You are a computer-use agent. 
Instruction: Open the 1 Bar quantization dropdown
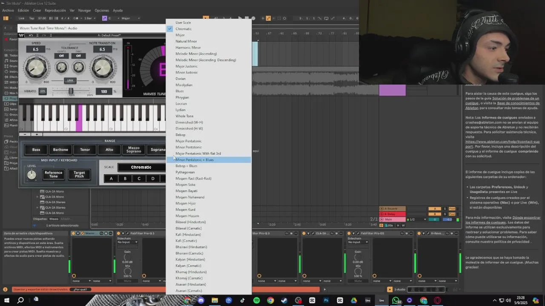click(x=90, y=18)
